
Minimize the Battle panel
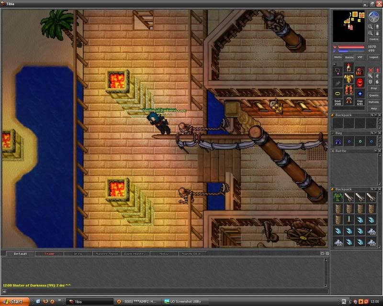pos(376,151)
